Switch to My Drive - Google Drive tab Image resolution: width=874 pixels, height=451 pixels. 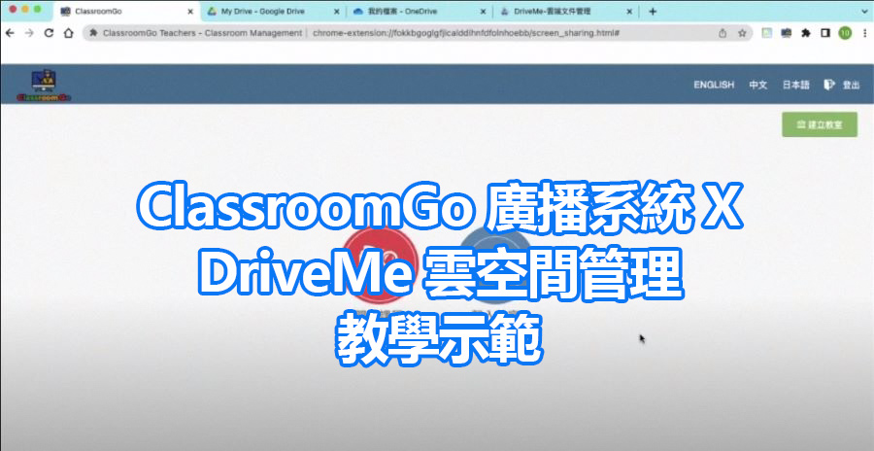click(x=272, y=11)
